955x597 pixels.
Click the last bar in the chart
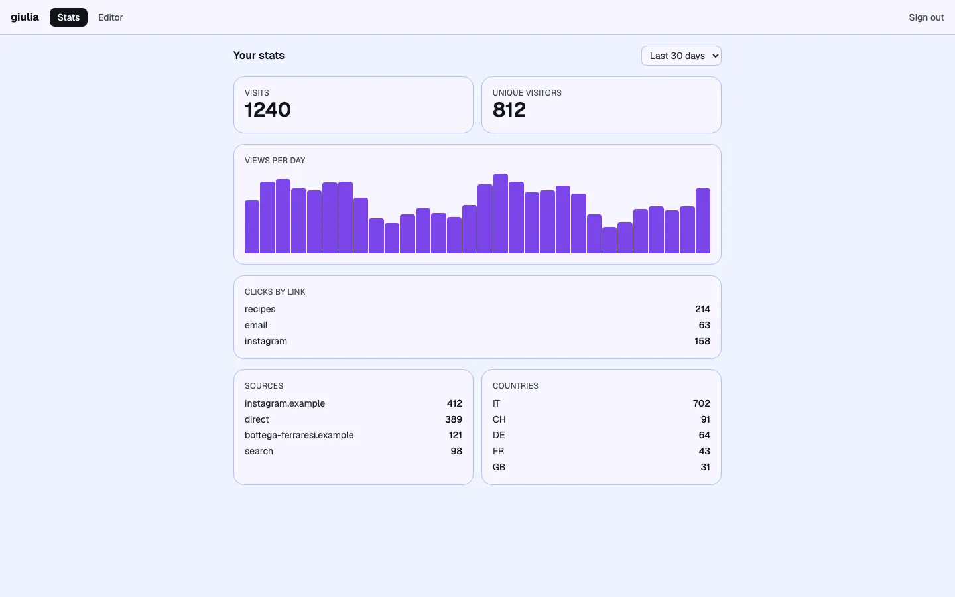click(x=703, y=221)
